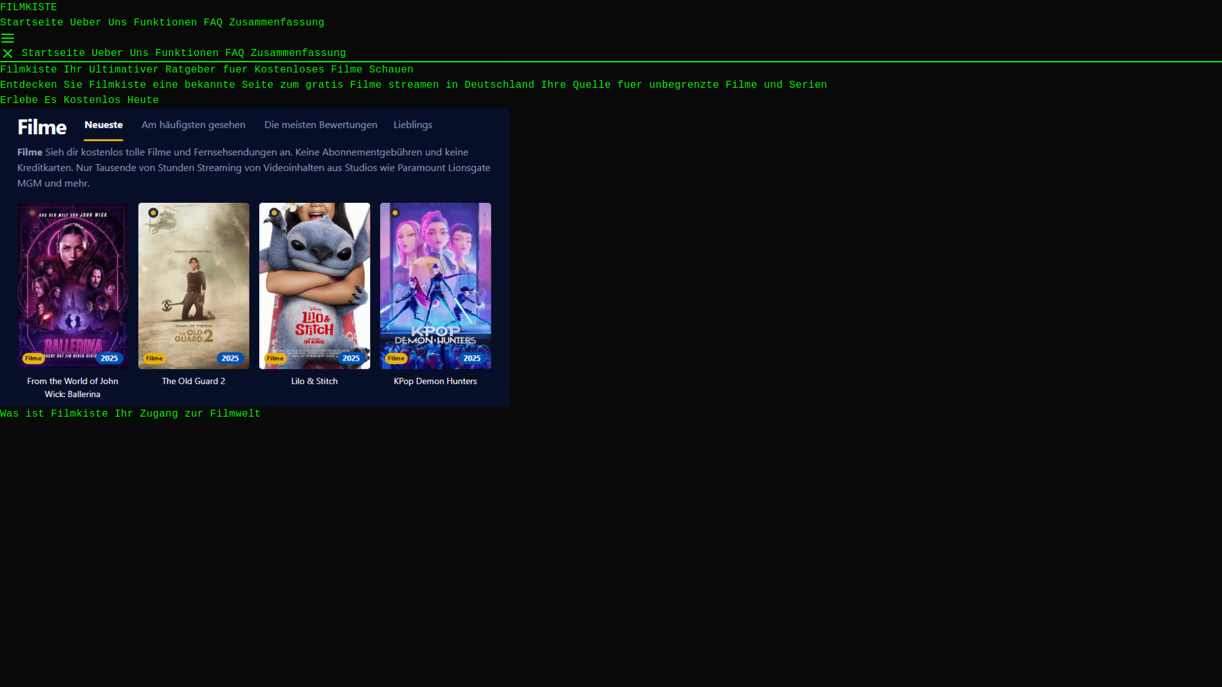Click the paragraph starting 'Entdecken Sie Filmkiste'
1222x687 pixels.
coord(414,85)
